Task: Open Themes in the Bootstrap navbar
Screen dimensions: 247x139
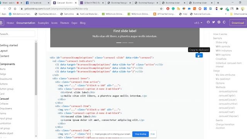Action: [x=64, y=23]
